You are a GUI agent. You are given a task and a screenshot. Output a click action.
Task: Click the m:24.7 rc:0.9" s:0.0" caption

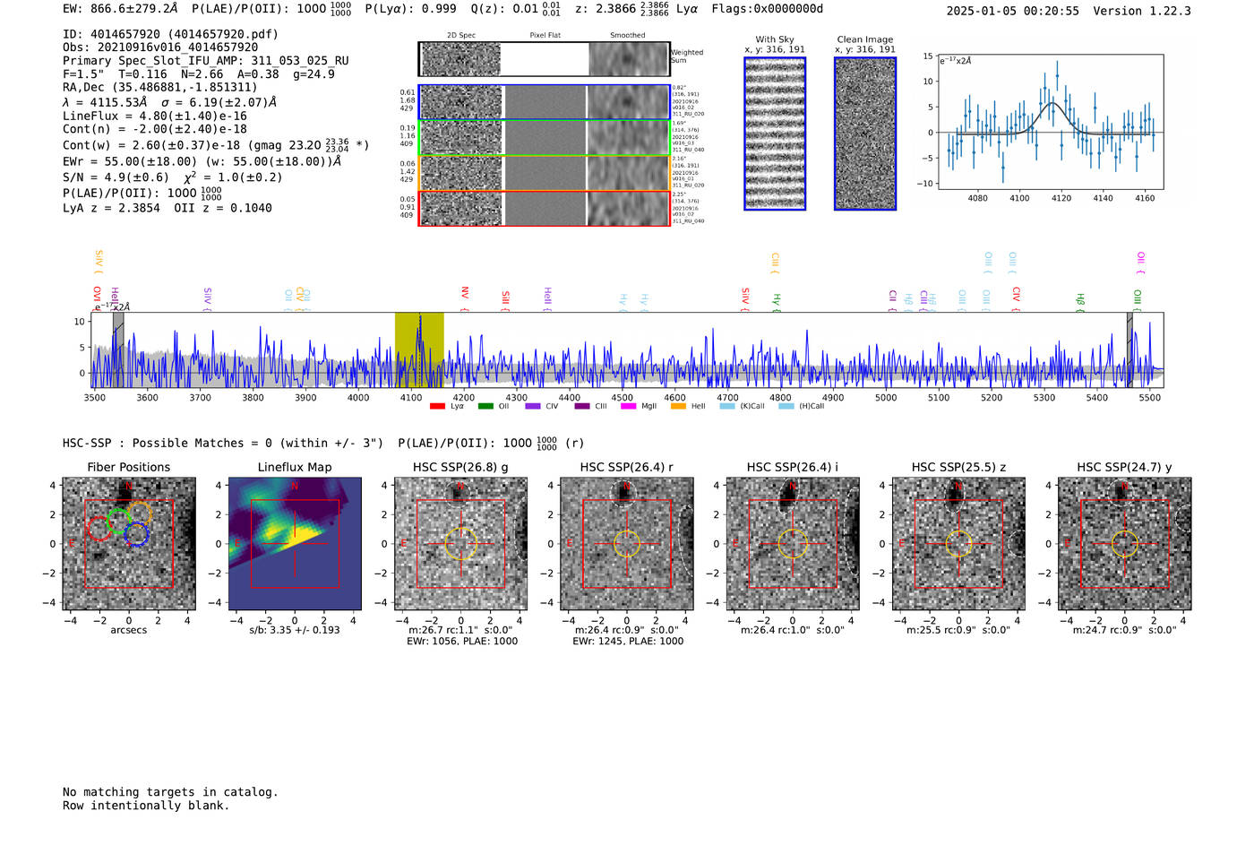pos(1125,630)
